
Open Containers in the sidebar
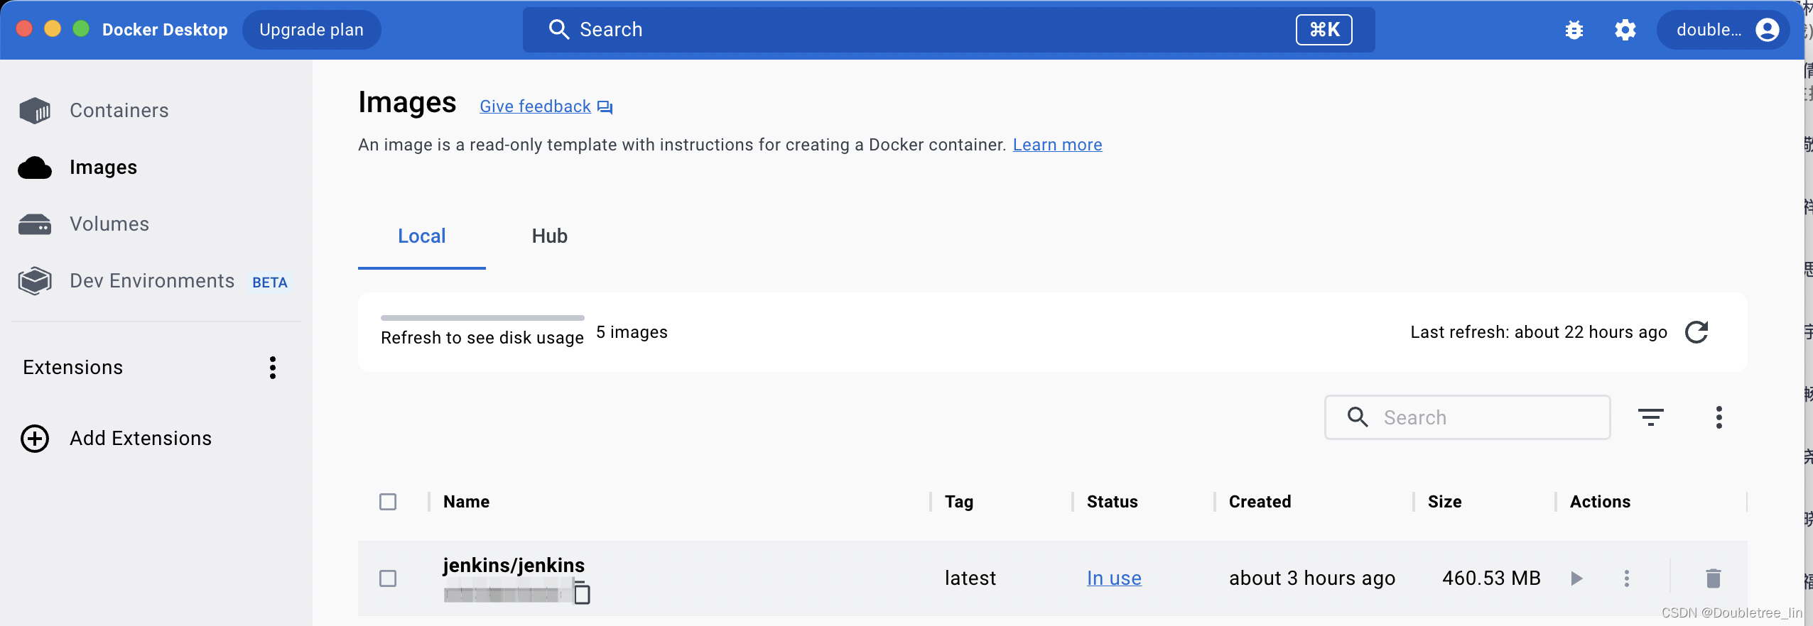(x=119, y=111)
